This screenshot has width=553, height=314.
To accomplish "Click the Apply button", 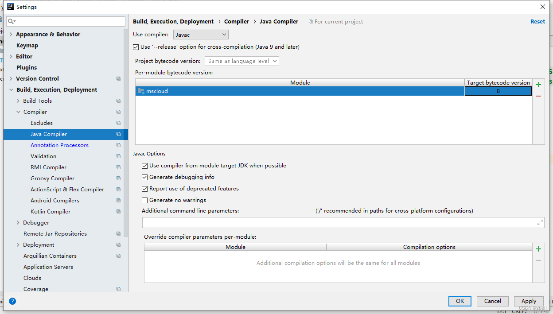I will pos(529,301).
